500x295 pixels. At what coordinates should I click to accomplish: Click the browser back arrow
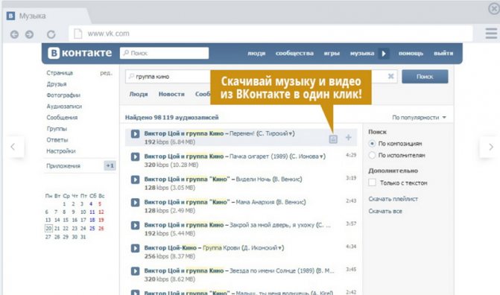click(x=14, y=34)
